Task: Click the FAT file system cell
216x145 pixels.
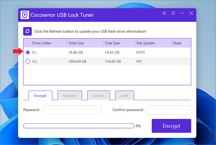Action: [x=139, y=61]
